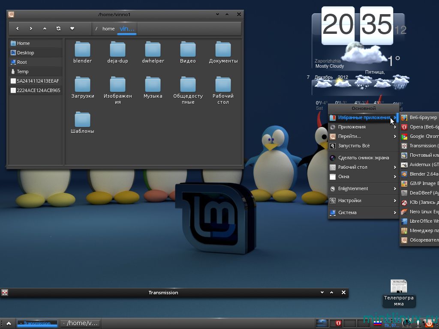Open volume 5A2414112413EEAF in sidebar
This screenshot has width=439, height=329.
point(36,81)
